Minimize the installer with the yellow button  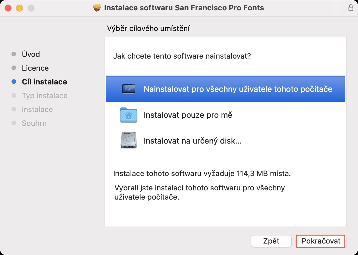(x=20, y=8)
